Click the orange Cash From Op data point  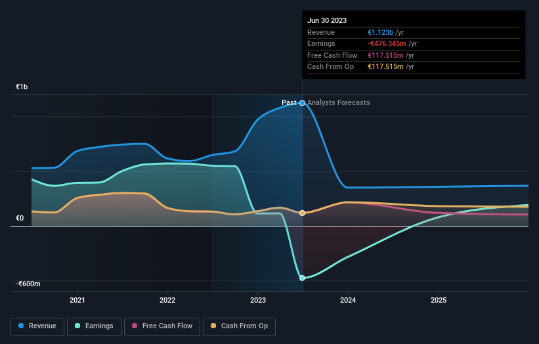tap(302, 213)
